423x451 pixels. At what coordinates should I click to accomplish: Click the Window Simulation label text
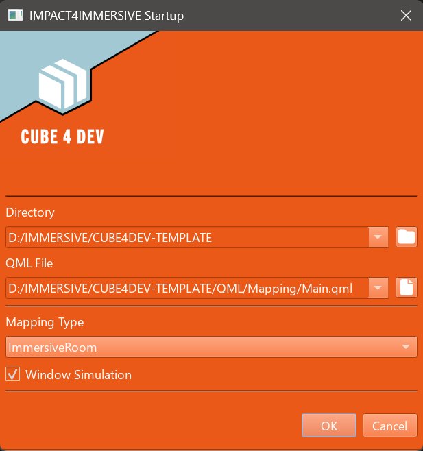click(x=78, y=375)
